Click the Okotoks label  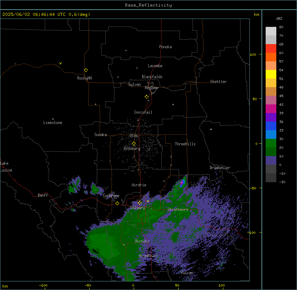pyautogui.click(x=142, y=241)
